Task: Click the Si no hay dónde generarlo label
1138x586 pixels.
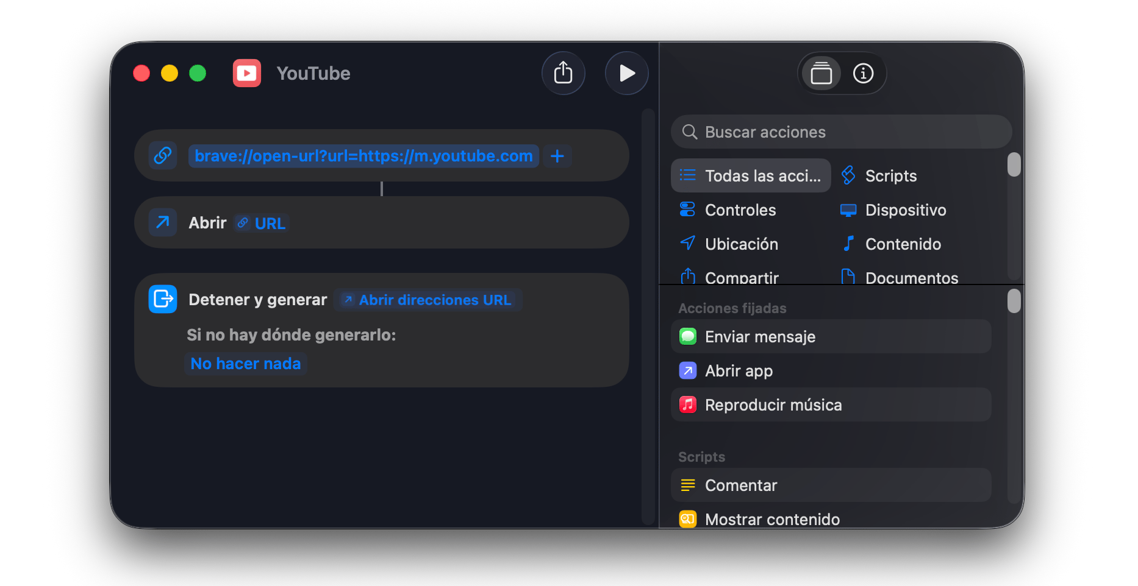Action: 291,335
